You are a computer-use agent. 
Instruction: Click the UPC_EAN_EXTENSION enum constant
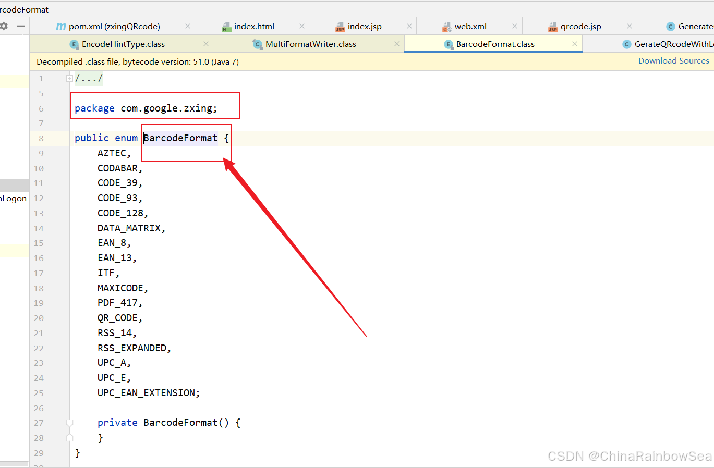(147, 393)
